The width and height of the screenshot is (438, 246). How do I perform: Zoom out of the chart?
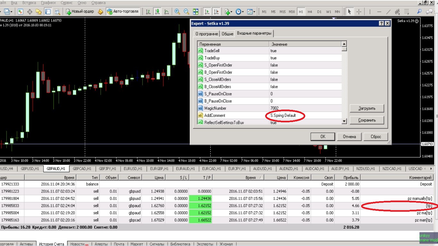click(x=186, y=12)
